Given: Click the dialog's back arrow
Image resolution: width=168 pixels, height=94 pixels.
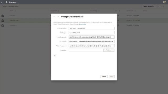Looking at the screenshot, I should [x=54, y=17].
